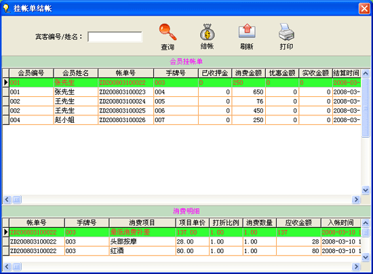Click the 刷新 refresh icon
The width and height of the screenshot is (373, 274).
[247, 31]
